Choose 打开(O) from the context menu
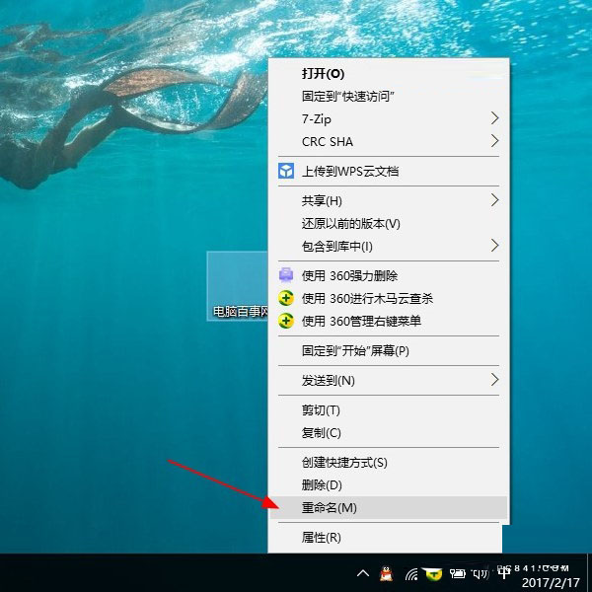 (389, 73)
